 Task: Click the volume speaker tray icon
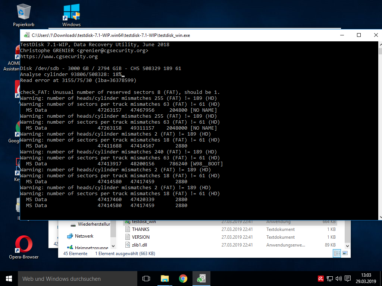pos(339,279)
